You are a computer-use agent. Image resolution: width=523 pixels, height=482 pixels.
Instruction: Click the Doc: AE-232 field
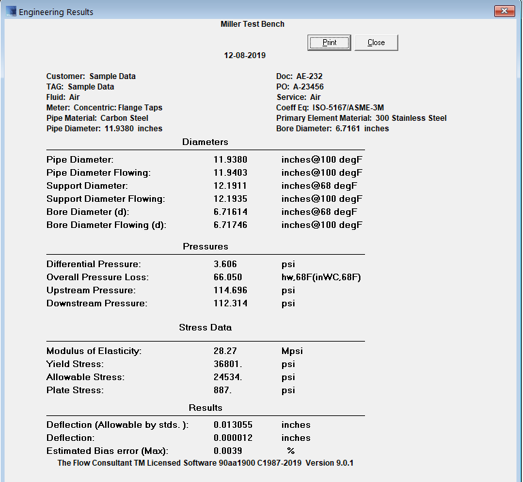(x=299, y=76)
